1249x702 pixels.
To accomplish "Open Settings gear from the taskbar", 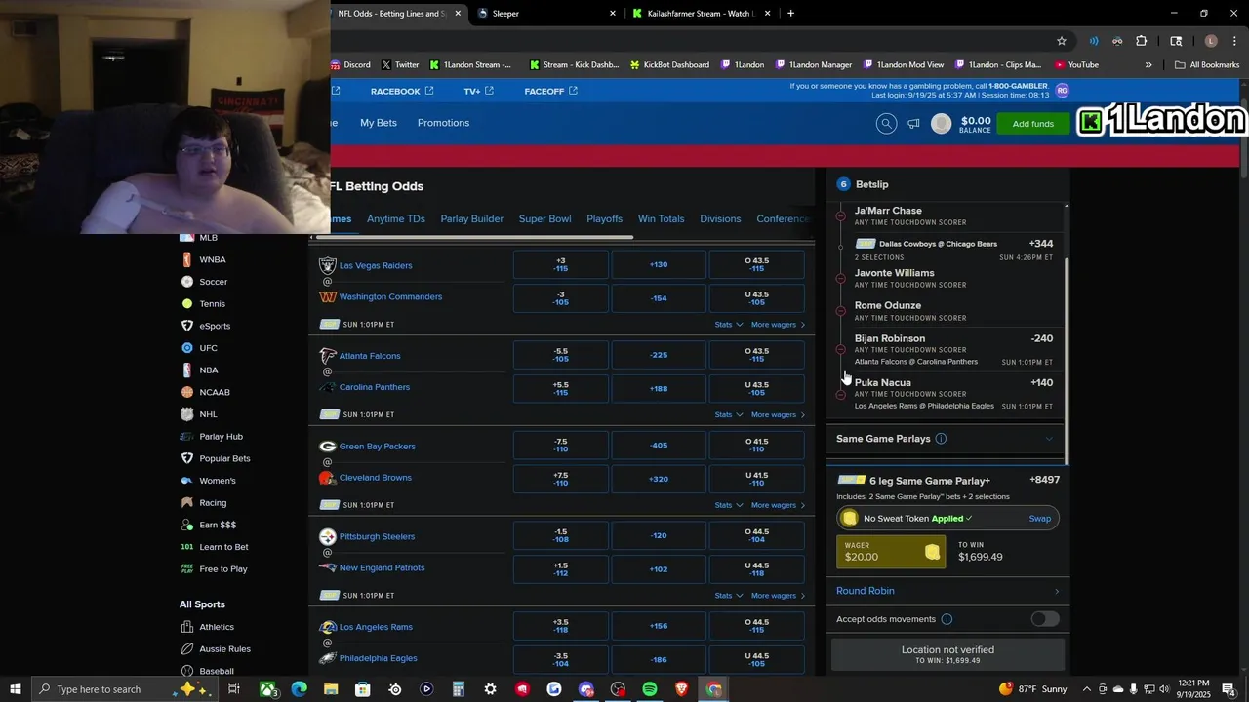I will 490,689.
